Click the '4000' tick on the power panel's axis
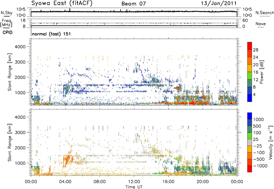The image size is (274, 189). [20, 47]
